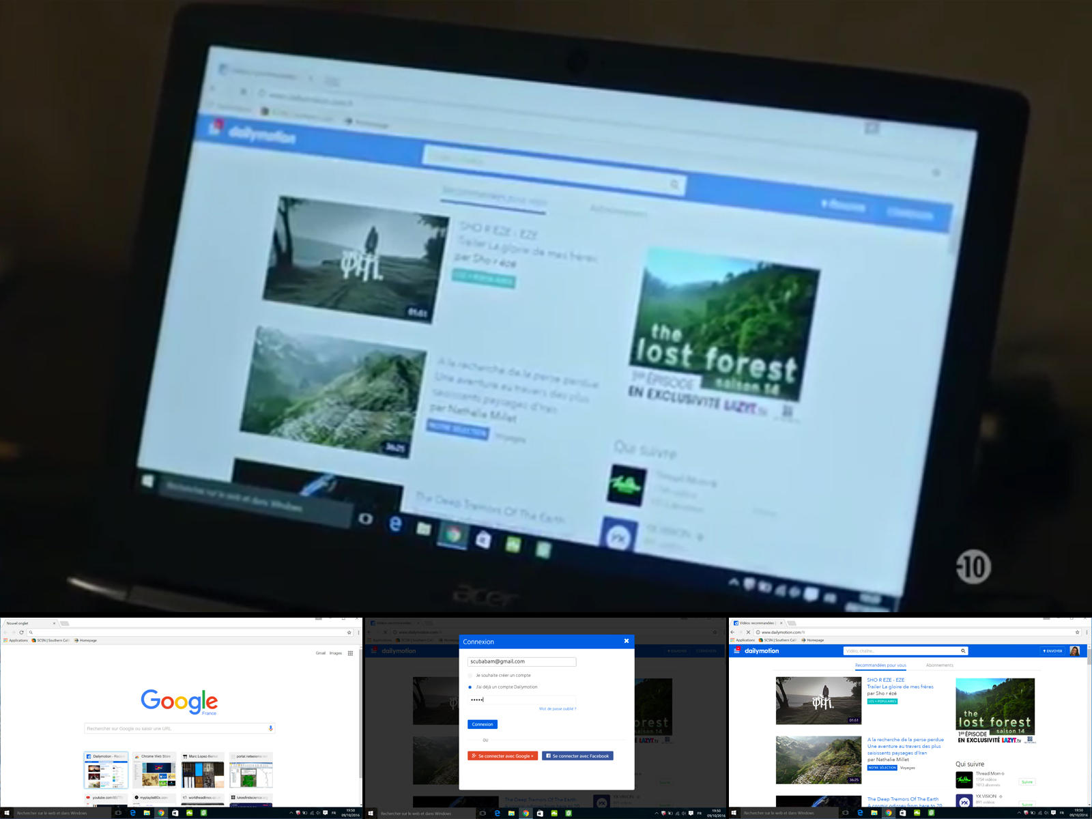1092x819 pixels.
Task: Go back in logged-in Dailymotion browser
Action: point(732,632)
